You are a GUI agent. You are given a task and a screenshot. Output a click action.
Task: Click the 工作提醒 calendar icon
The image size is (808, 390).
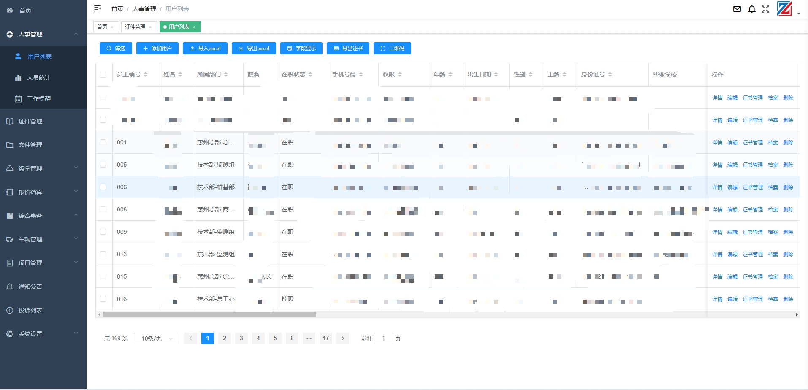point(18,99)
